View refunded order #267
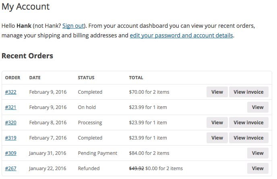Image resolution: width=277 pixels, height=179 pixels. 258,169
